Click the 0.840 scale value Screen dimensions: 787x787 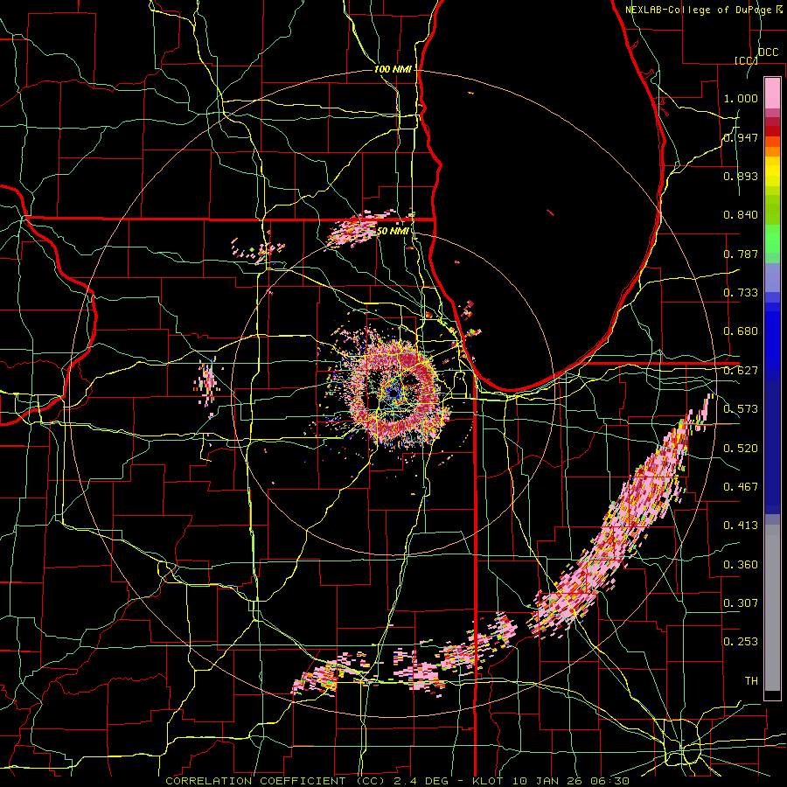pos(741,214)
